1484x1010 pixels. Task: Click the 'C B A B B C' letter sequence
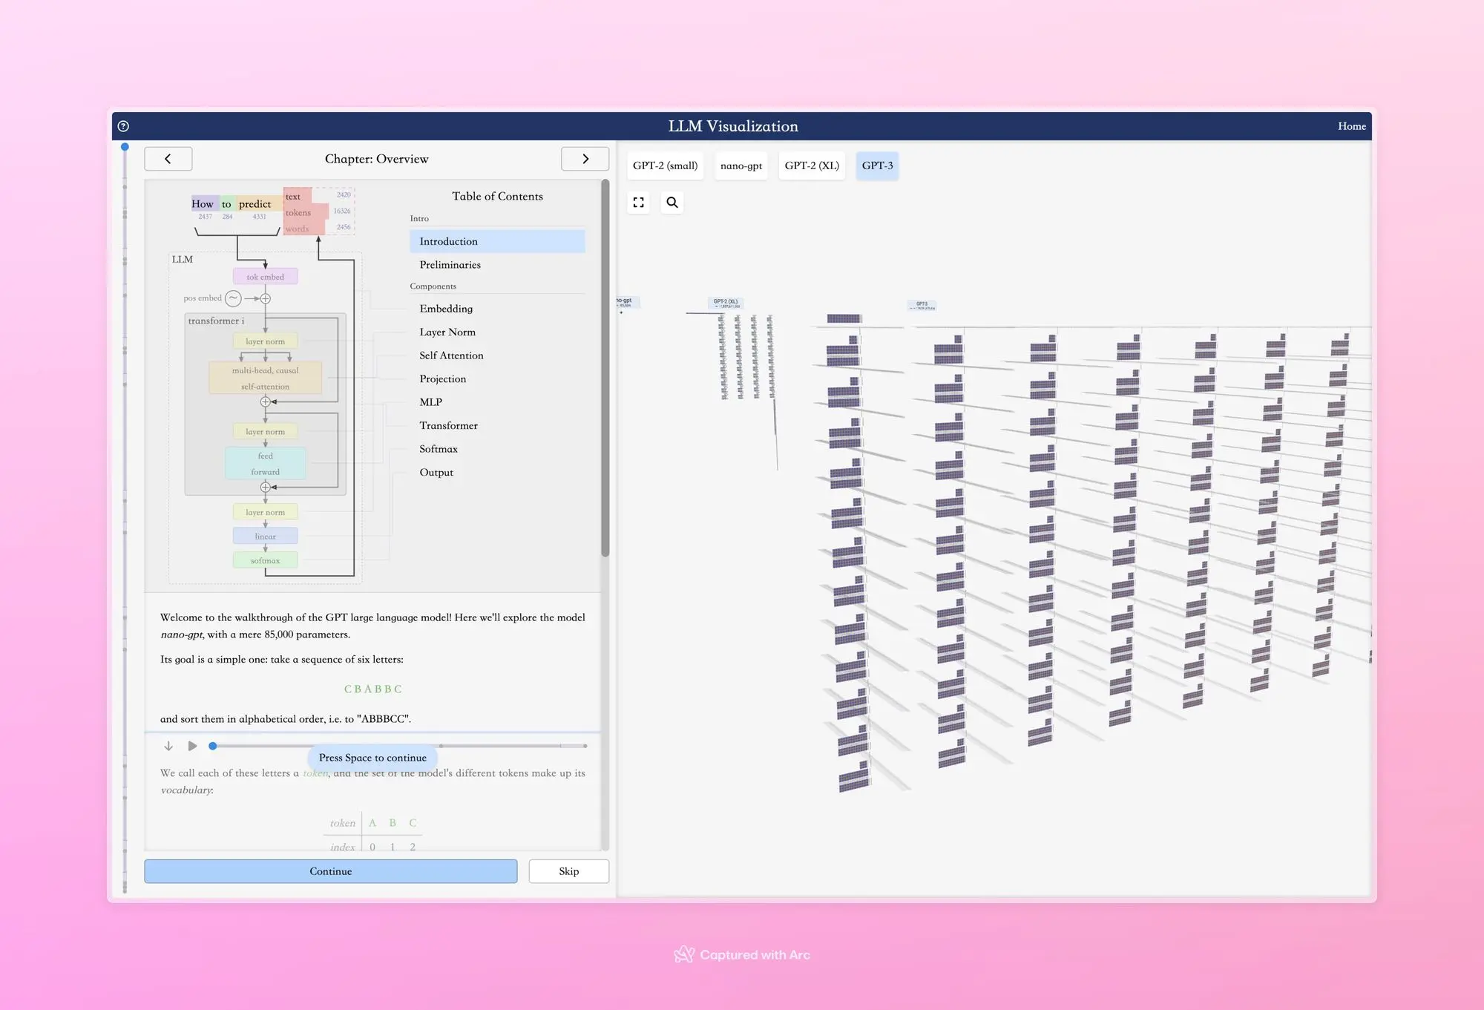[373, 689]
